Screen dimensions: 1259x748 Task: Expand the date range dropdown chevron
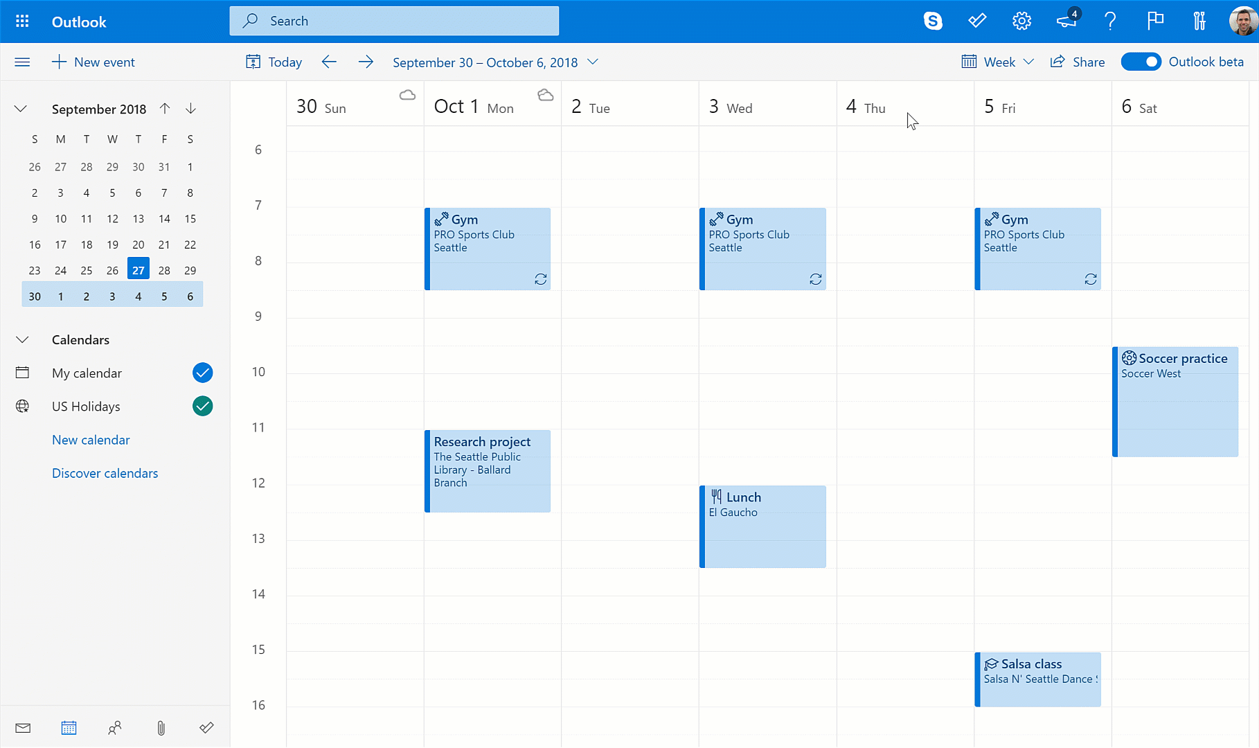click(x=593, y=62)
